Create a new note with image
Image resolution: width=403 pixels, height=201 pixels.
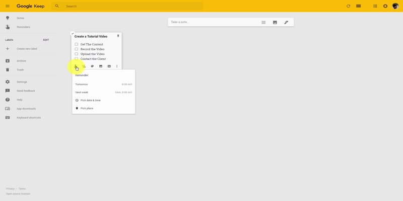point(275,22)
